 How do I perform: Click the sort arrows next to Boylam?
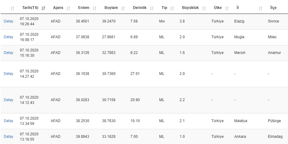[x=123, y=8]
